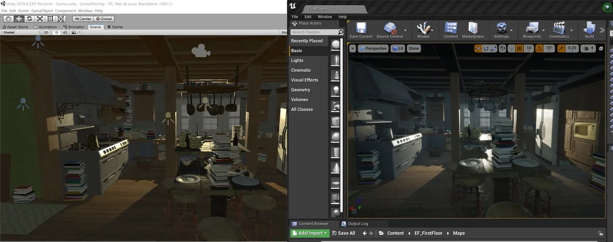613x242 pixels.
Task: Open the GameObject menu in Unity
Action: [x=41, y=11]
